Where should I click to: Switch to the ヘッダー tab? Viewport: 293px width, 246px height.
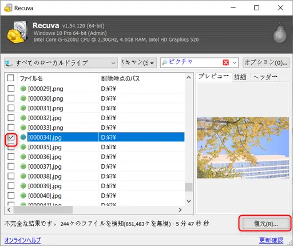[265, 77]
